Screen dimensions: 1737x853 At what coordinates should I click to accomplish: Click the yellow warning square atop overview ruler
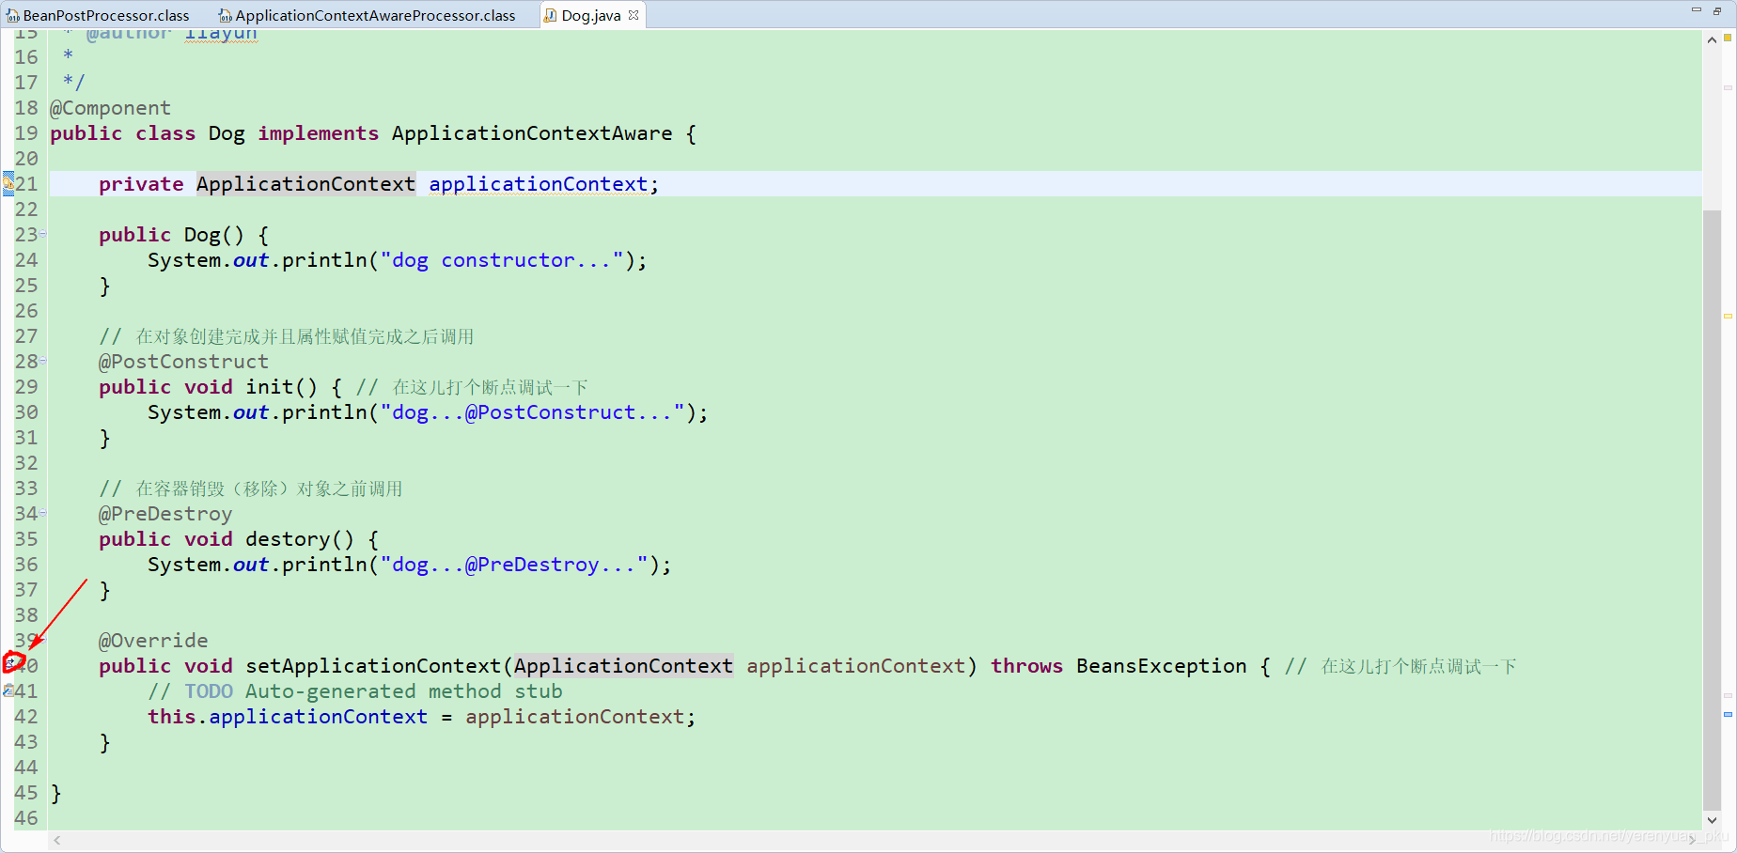(1728, 38)
